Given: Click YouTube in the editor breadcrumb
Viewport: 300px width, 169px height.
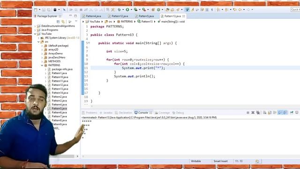Looking at the screenshot, I should (95, 22).
